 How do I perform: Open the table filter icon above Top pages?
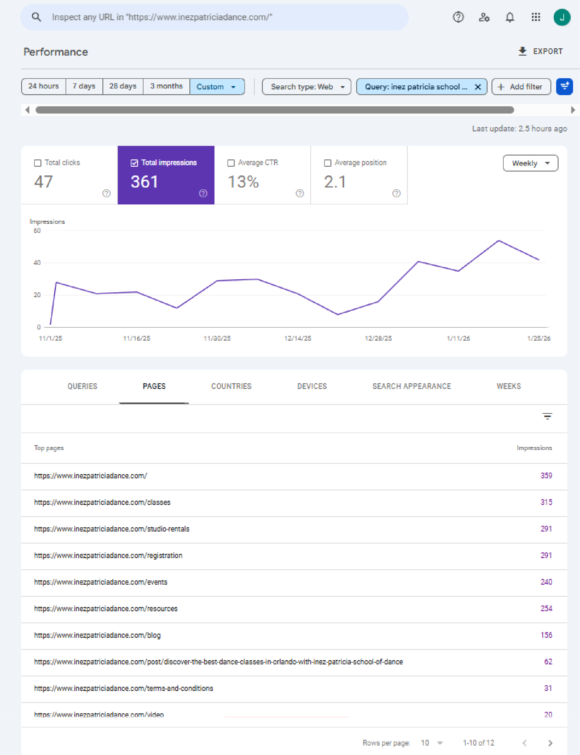548,416
